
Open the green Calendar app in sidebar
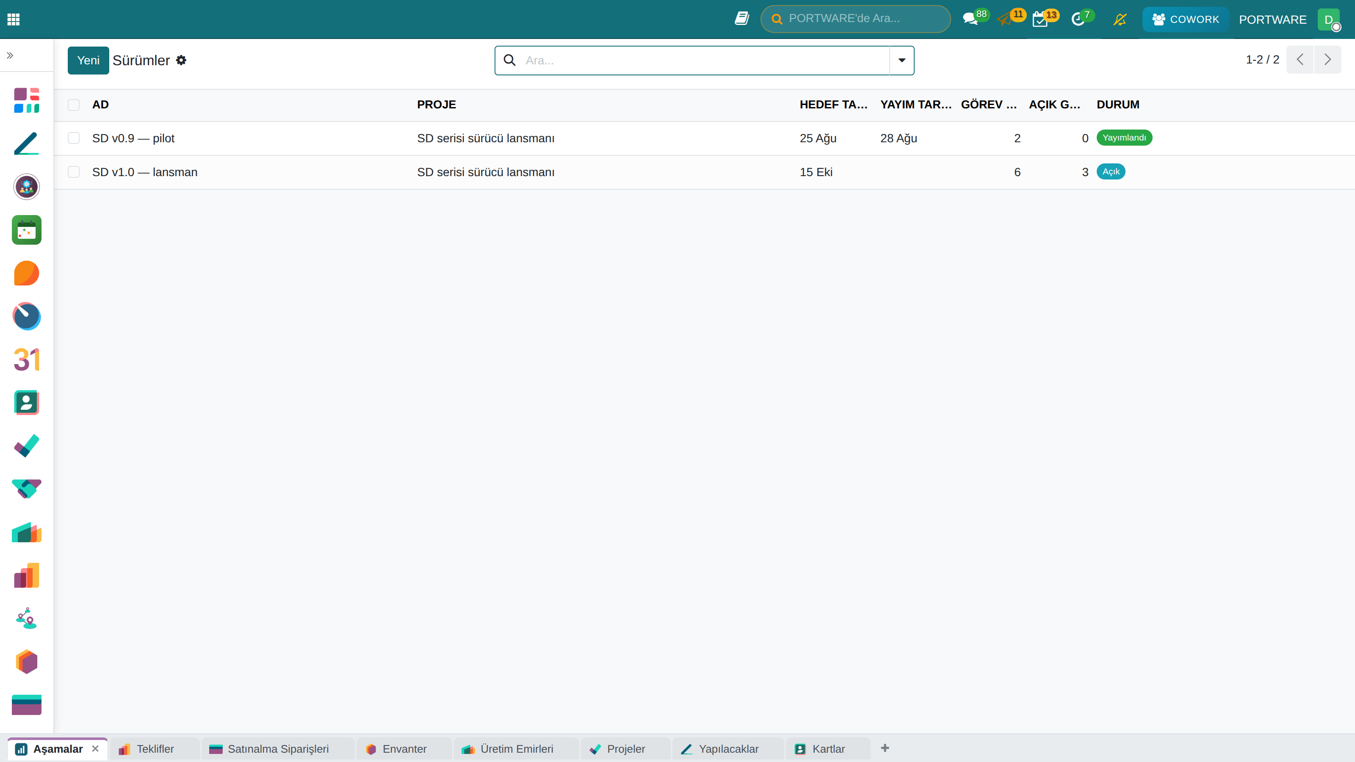click(x=27, y=230)
